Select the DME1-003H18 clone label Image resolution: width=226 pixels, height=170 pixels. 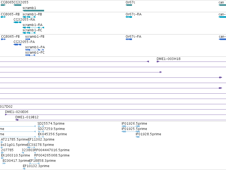tap(168, 59)
